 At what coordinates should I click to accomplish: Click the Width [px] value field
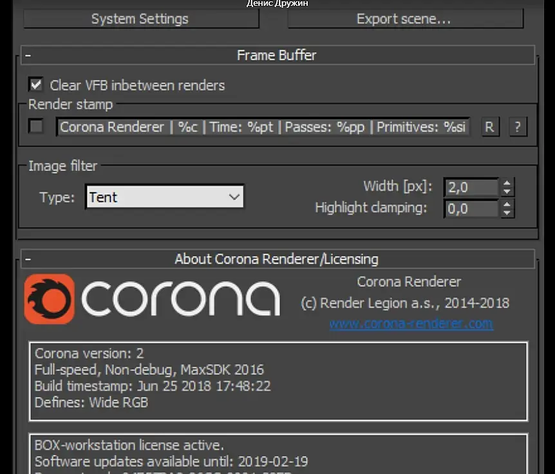point(471,187)
